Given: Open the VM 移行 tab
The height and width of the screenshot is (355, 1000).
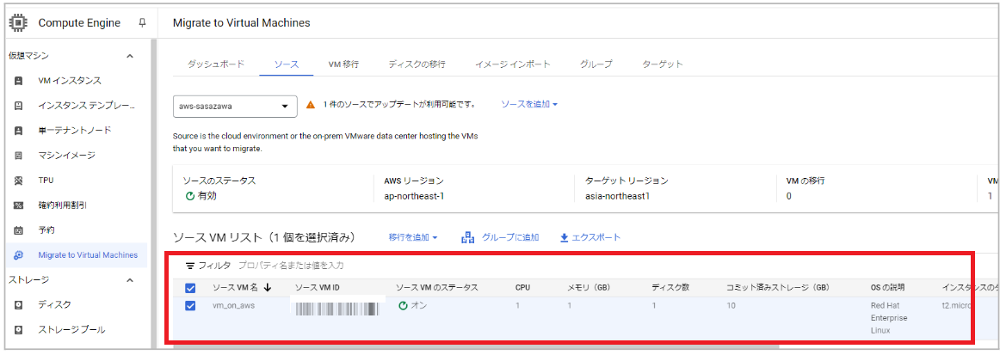Looking at the screenshot, I should tap(343, 64).
